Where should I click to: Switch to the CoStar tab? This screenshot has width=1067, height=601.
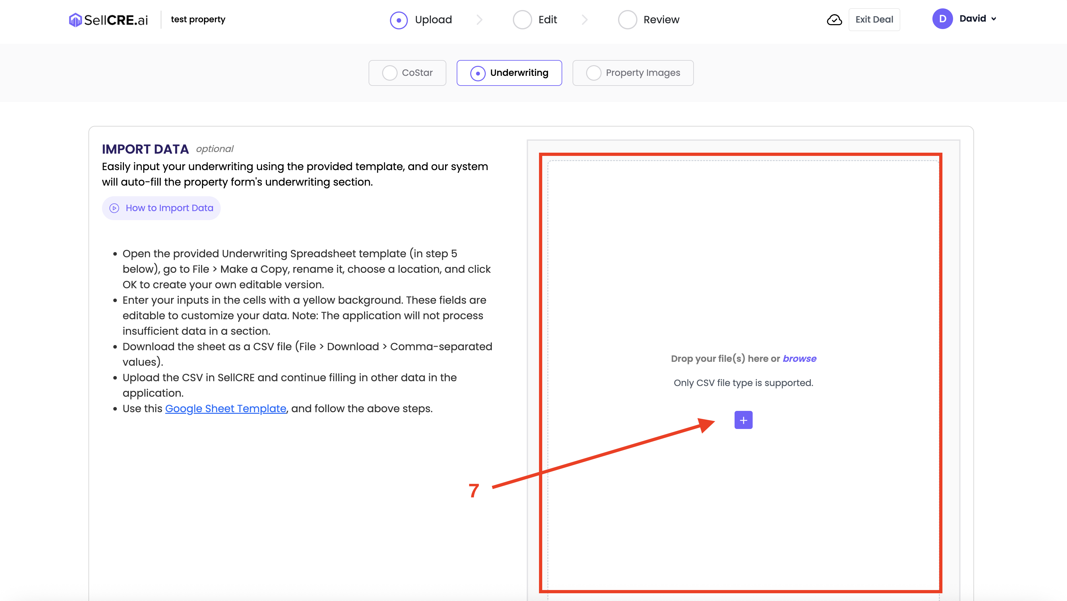407,73
